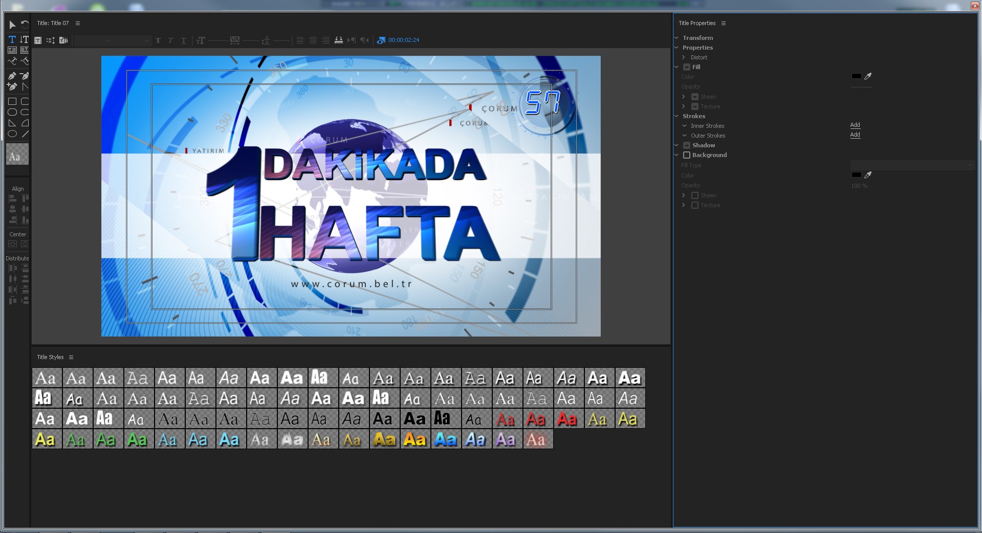The image size is (982, 533).
Task: Select the Ellipse shape tool
Action: pos(12,134)
